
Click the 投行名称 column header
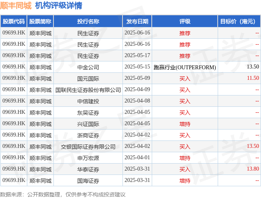coord(88,22)
